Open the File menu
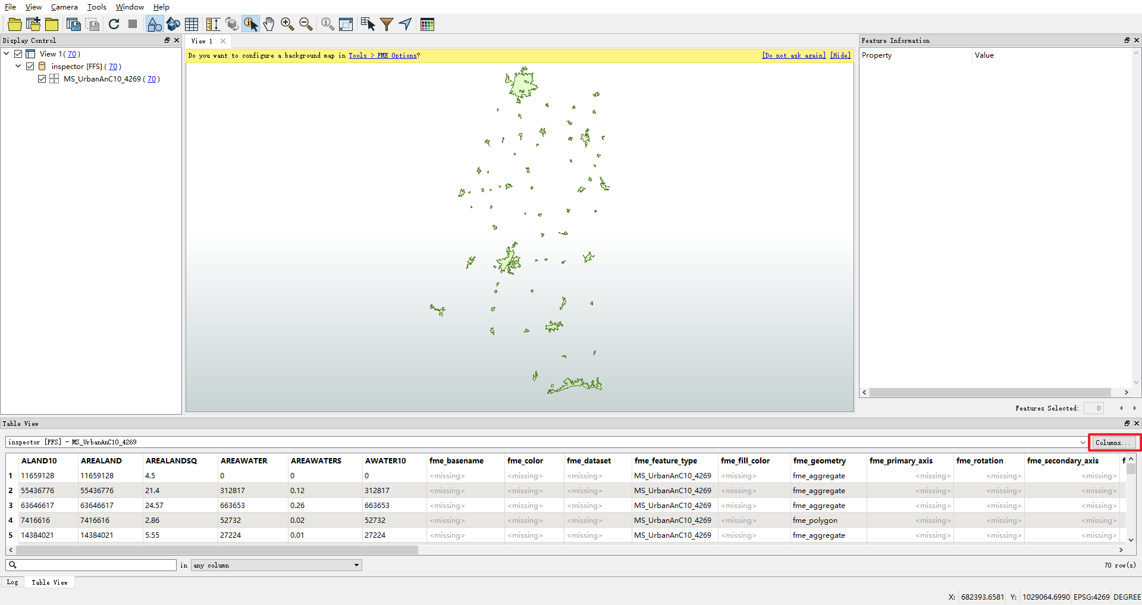 [10, 7]
